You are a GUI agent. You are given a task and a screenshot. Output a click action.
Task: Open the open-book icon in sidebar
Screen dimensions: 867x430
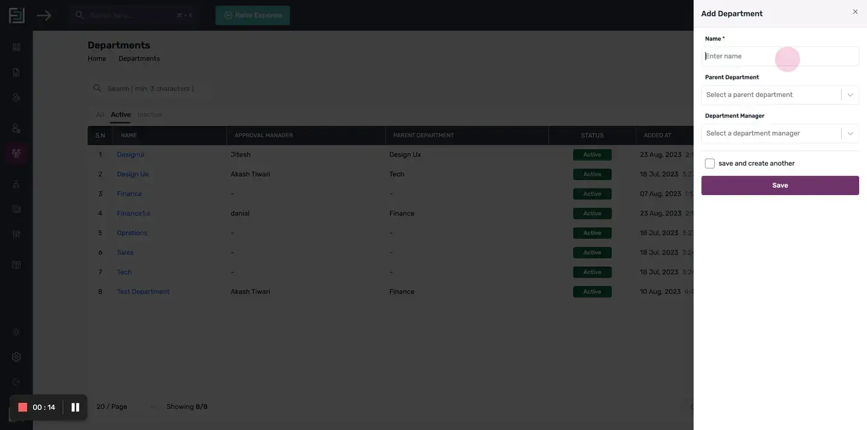[16, 265]
